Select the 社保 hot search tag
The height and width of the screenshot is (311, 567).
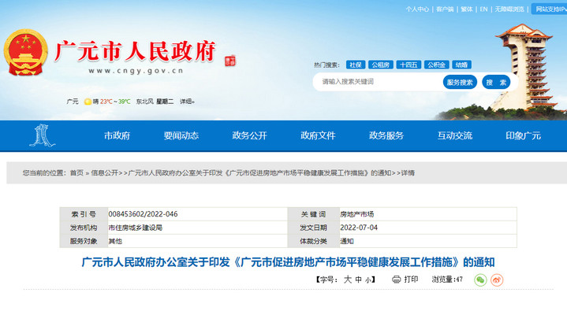coord(356,65)
